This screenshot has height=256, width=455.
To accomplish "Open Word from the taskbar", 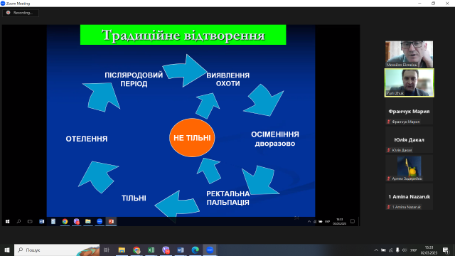I will coord(181,250).
